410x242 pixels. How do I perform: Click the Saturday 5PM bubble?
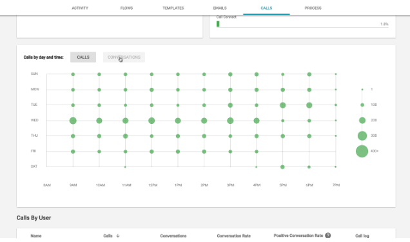282,167
